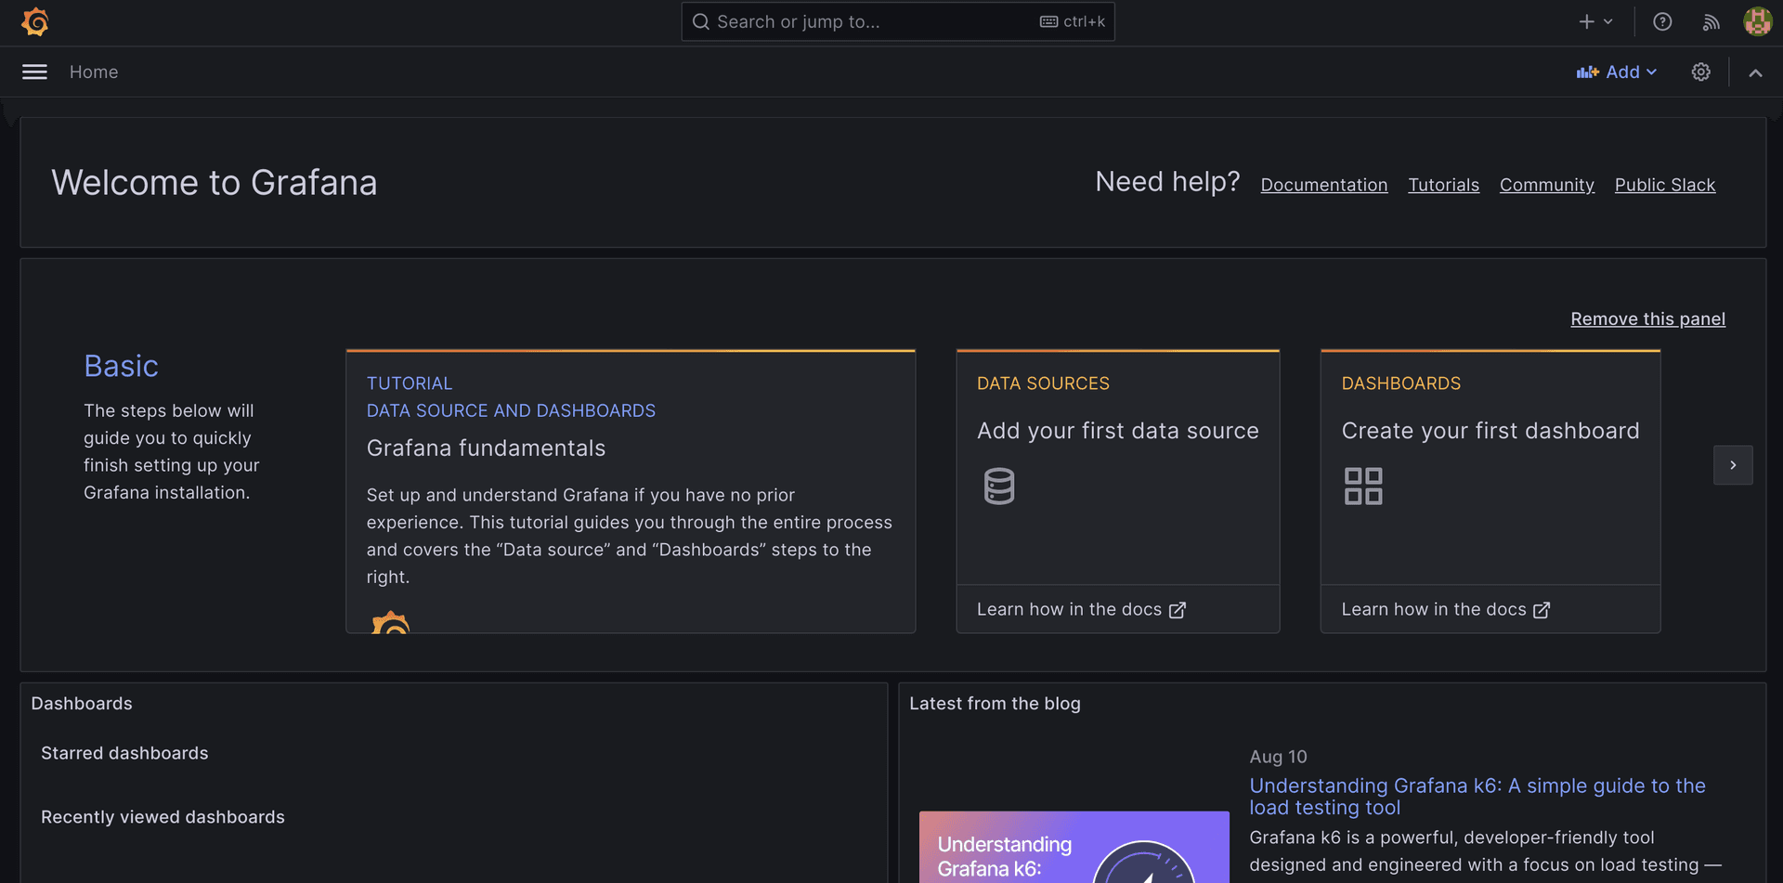
Task: Open the Documentation link
Action: (x=1323, y=185)
